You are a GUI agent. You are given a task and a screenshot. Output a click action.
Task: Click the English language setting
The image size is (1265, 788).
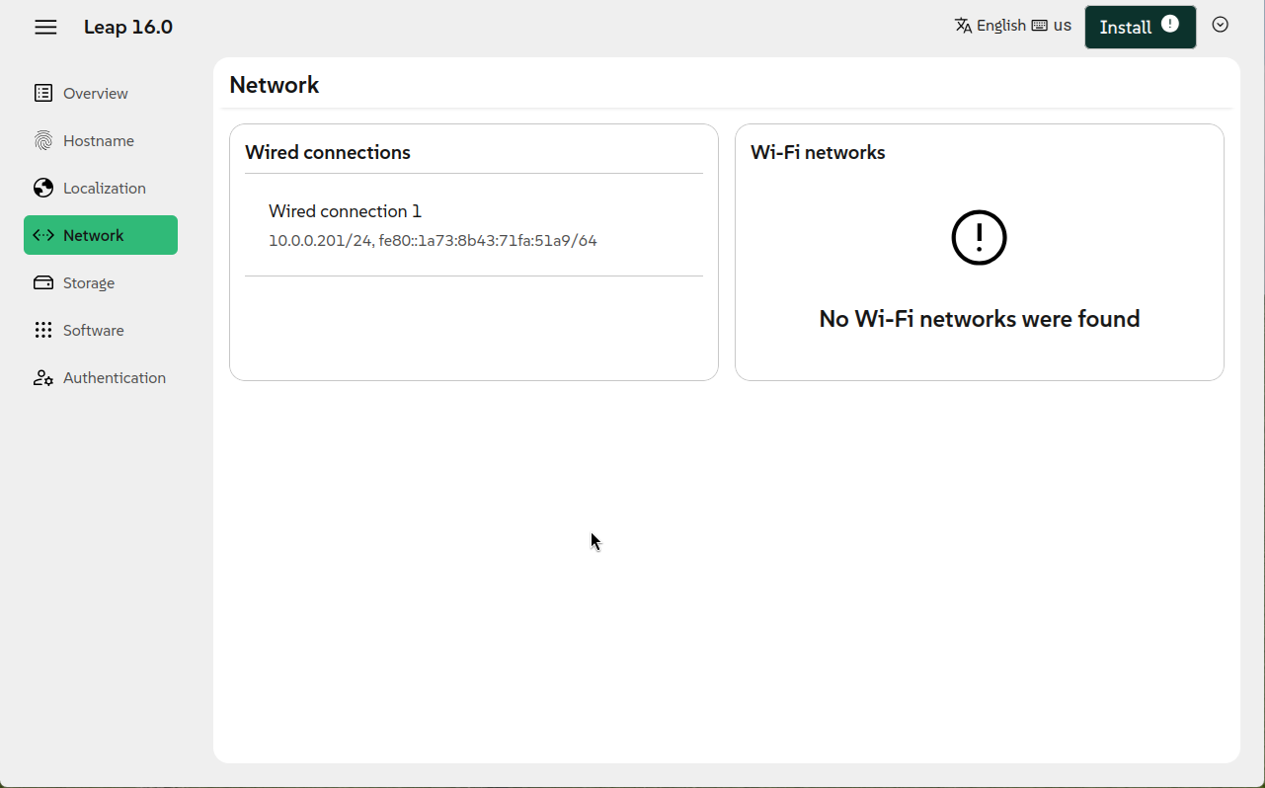coord(1000,26)
